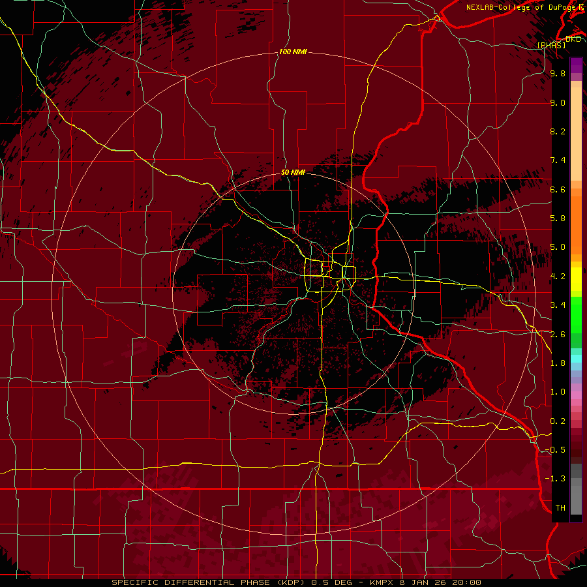Click the 1.8 value on the scale

pyautogui.click(x=558, y=363)
